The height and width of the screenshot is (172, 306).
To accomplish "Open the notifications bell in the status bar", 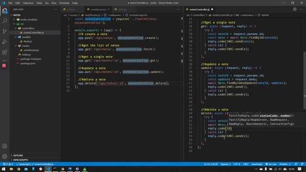I will click(302, 164).
